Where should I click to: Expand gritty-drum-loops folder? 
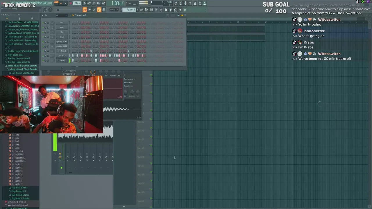click(x=15, y=55)
